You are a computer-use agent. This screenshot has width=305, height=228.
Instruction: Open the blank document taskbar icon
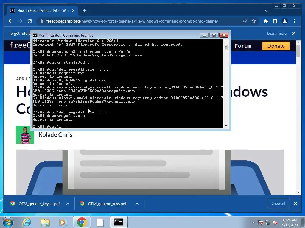[x=100, y=222]
